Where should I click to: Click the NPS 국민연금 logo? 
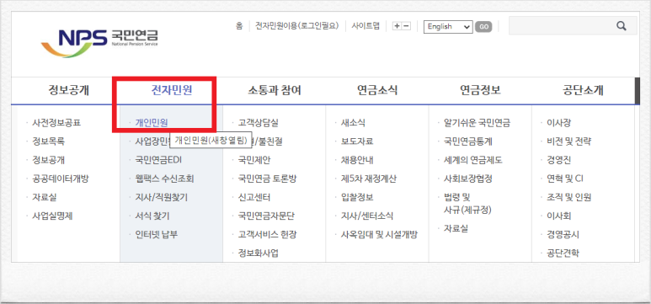[99, 43]
